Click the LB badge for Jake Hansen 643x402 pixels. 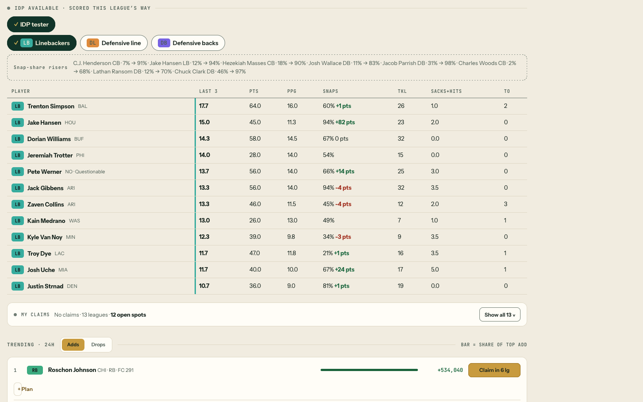tap(18, 123)
